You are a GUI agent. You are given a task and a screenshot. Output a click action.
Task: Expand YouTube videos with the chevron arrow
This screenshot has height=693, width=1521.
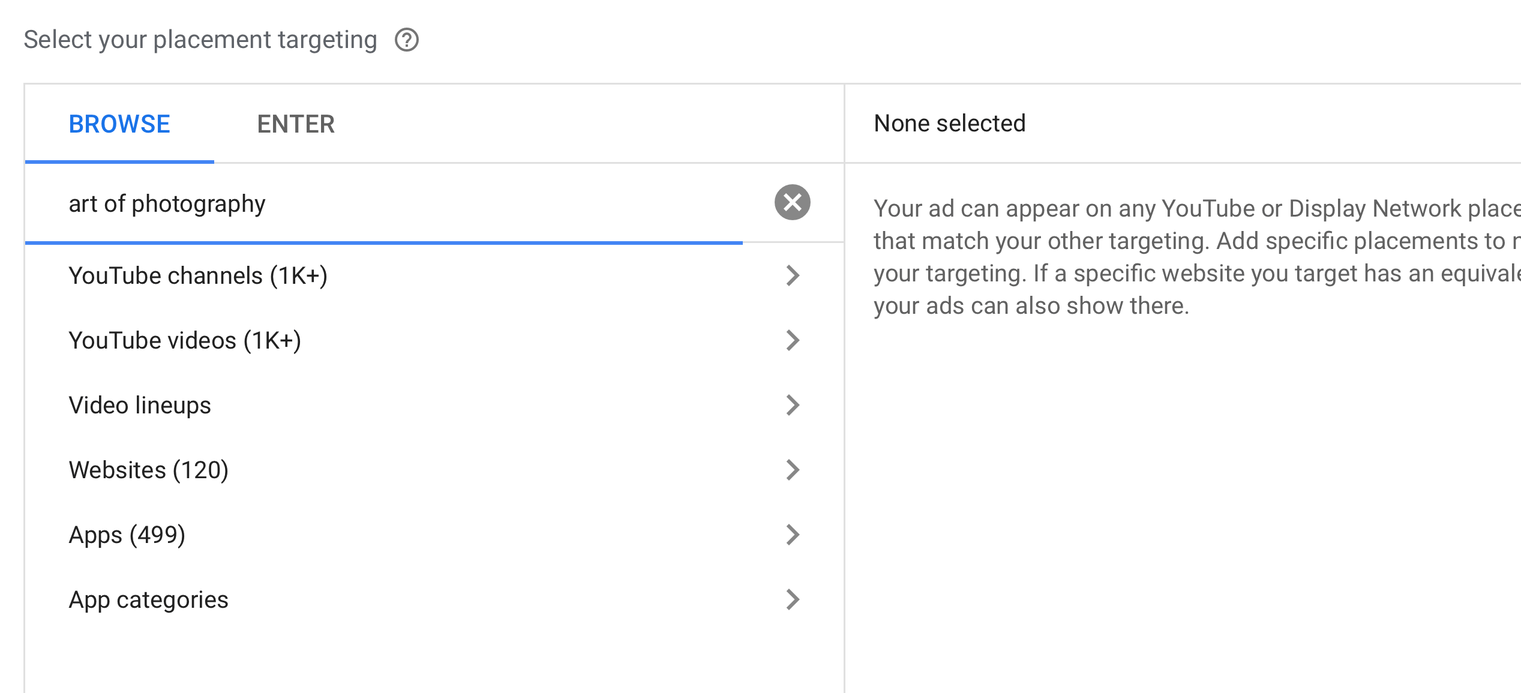(x=793, y=340)
